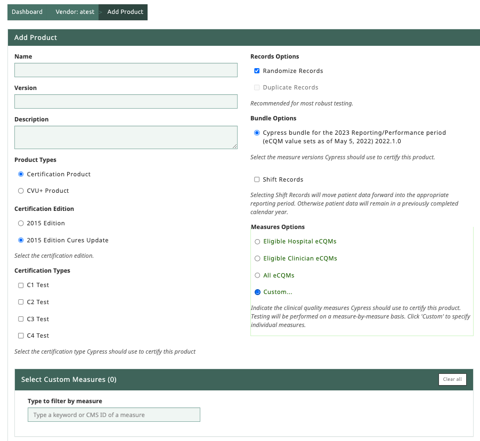Focus the Version text field
The image size is (480, 441).
[126, 101]
